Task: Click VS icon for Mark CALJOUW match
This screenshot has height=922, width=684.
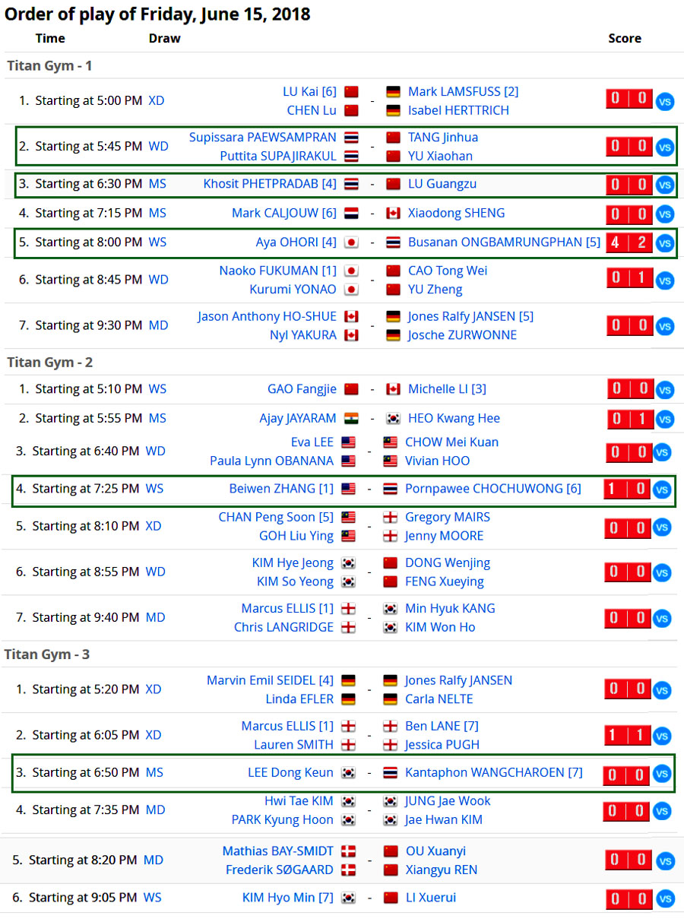Action: tap(664, 214)
